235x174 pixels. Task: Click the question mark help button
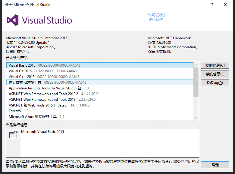212,4
